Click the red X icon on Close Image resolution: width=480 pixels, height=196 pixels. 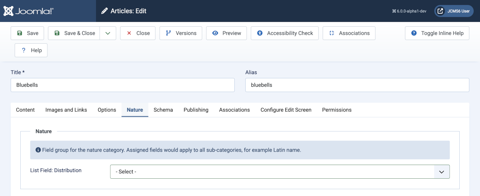coord(129,33)
